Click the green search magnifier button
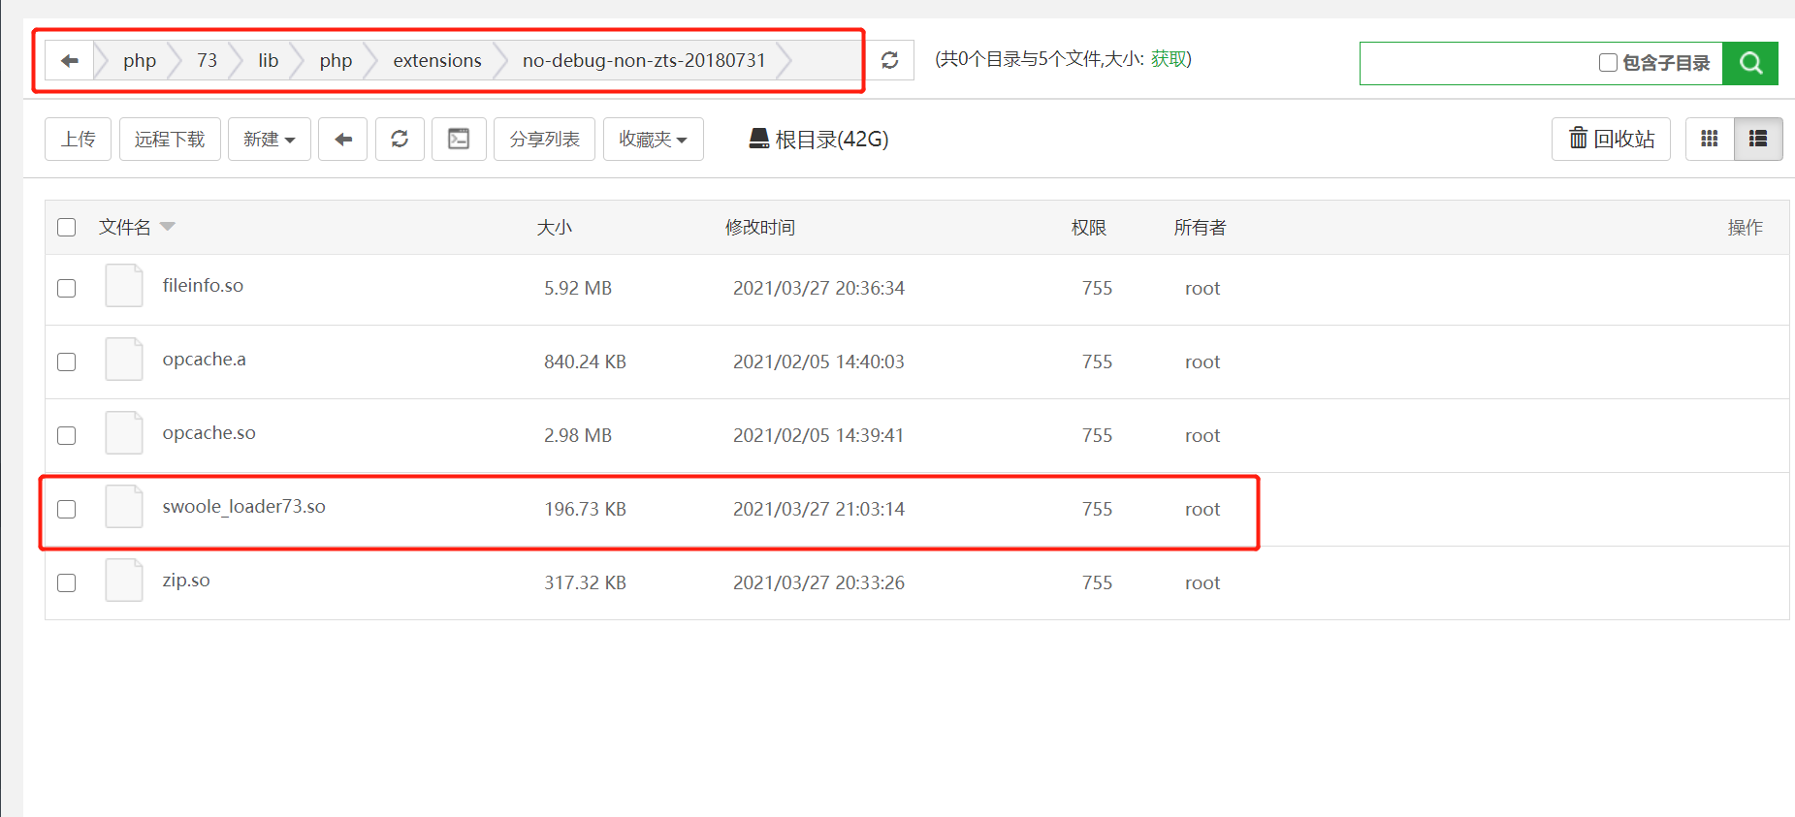 [x=1750, y=63]
